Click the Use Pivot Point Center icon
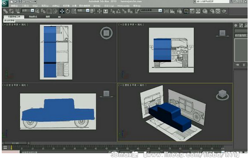Screen dimensions: 252x162 [93, 11]
